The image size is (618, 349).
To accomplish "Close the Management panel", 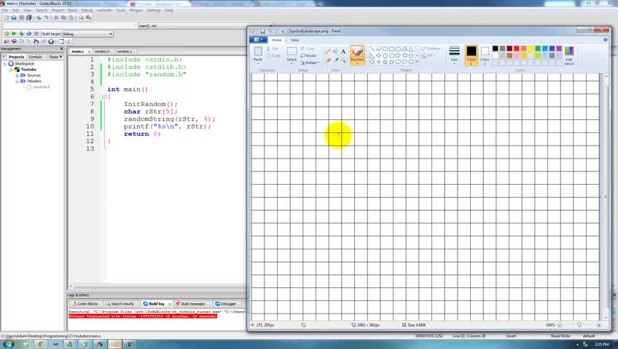I will 61,49.
